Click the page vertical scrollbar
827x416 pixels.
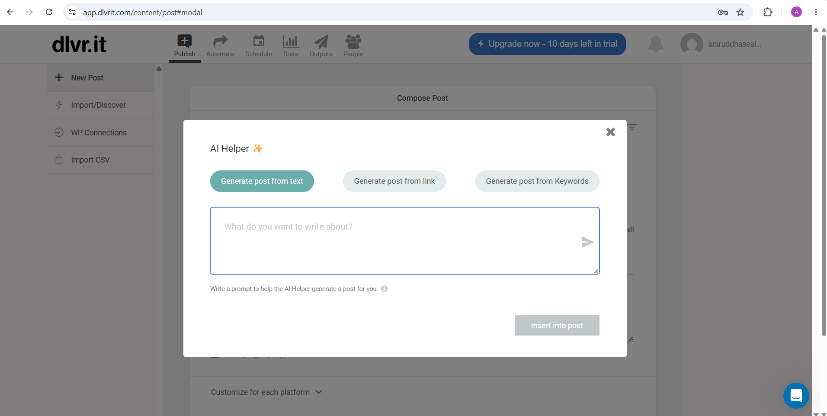pos(824,186)
